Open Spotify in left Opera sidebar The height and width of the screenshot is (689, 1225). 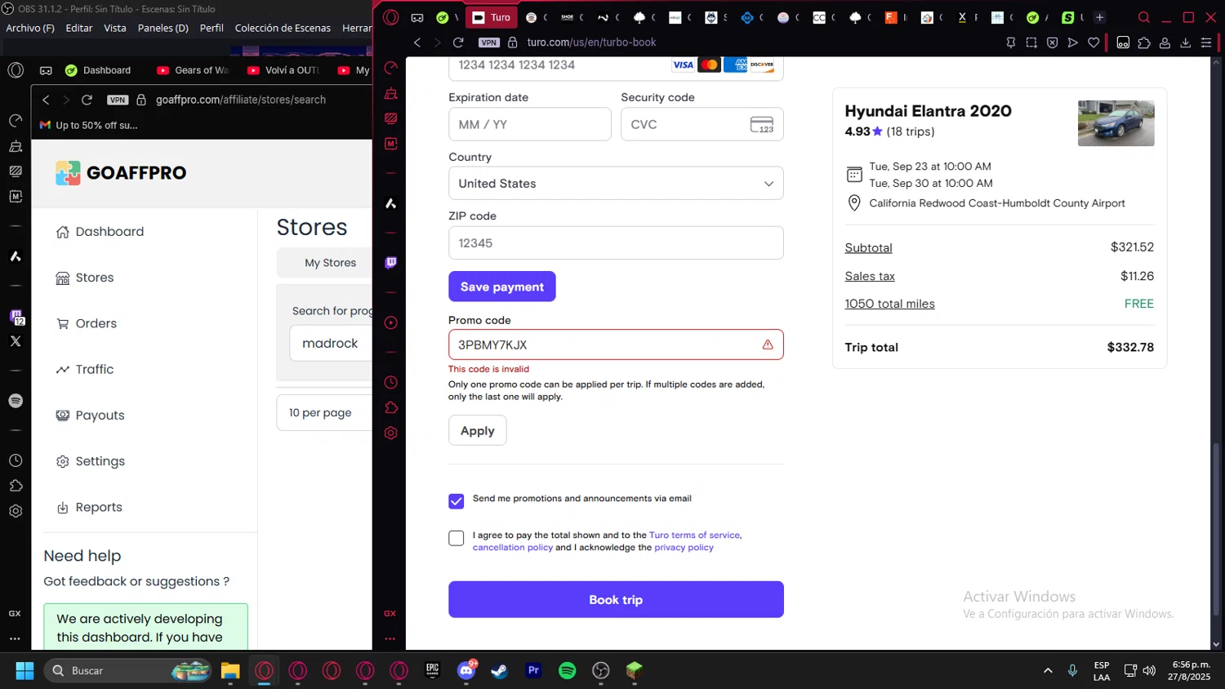click(16, 401)
